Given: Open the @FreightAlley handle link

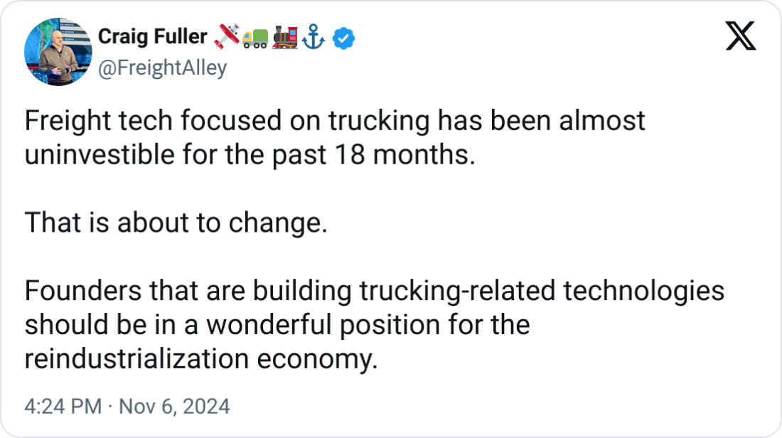Looking at the screenshot, I should coord(162,68).
